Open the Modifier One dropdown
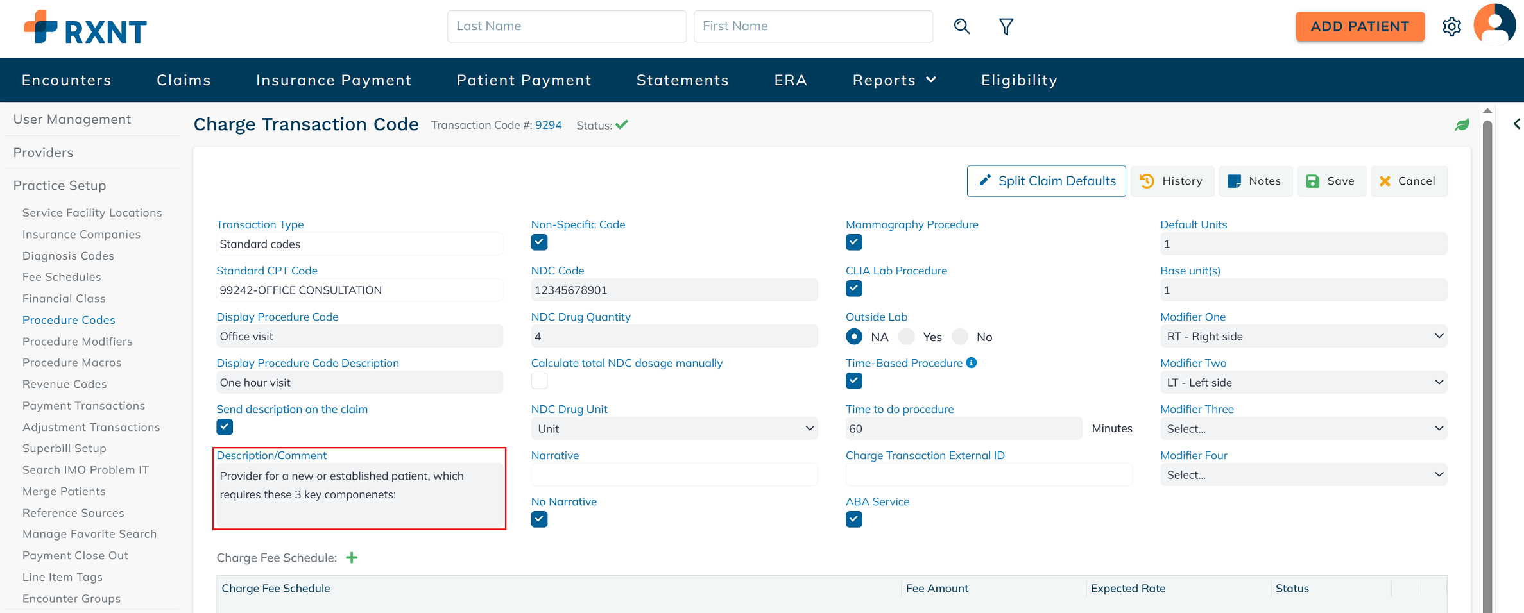This screenshot has width=1524, height=613. [x=1303, y=337]
